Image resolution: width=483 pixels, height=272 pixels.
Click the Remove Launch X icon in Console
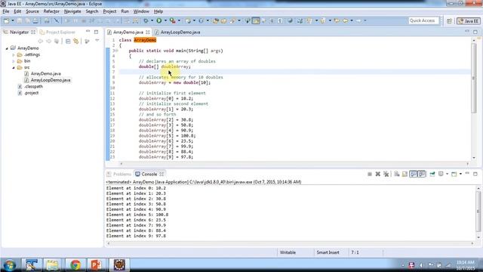[377, 175]
